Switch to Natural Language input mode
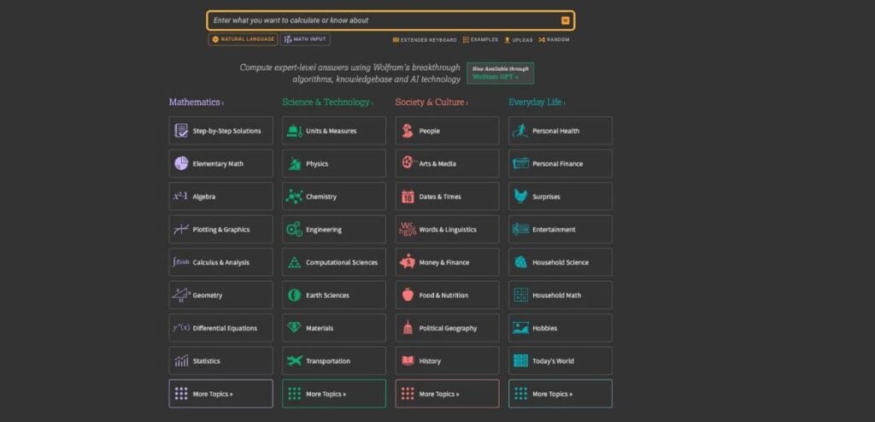This screenshot has height=422, width=875. 243,39
